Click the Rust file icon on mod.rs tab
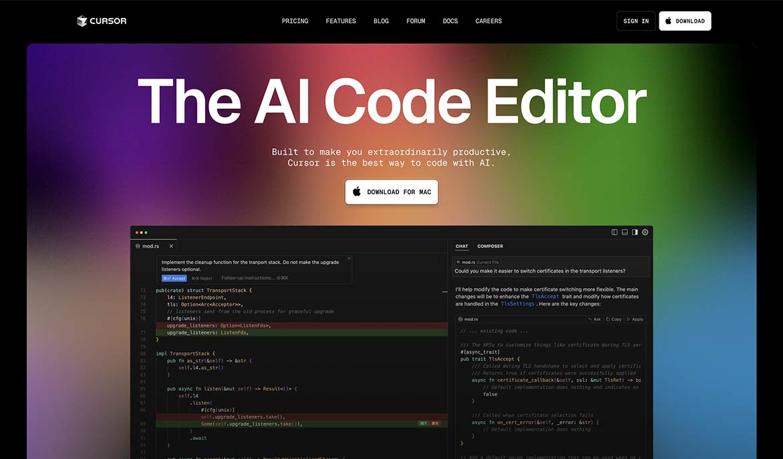 point(138,246)
